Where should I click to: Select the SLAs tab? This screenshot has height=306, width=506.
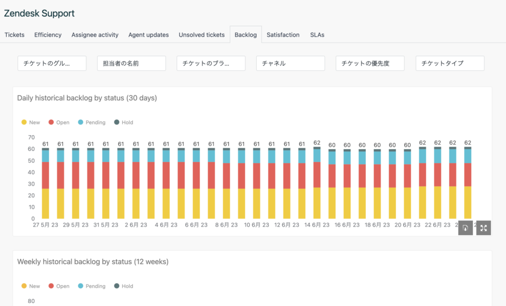pyautogui.click(x=317, y=35)
